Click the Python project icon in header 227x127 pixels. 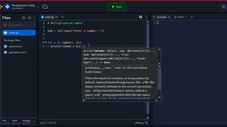tap(7, 7)
